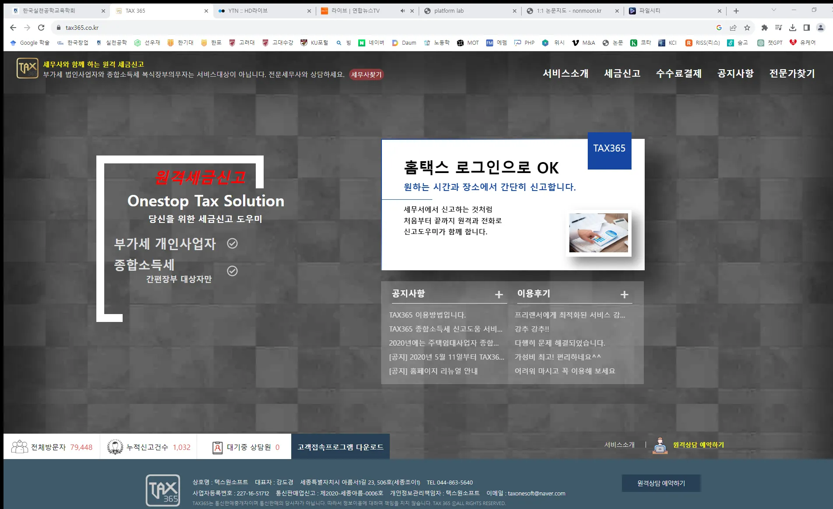Viewport: 833px width, 509px height.
Task: Click the 누적신고건수 badge icon
Action: point(115,447)
